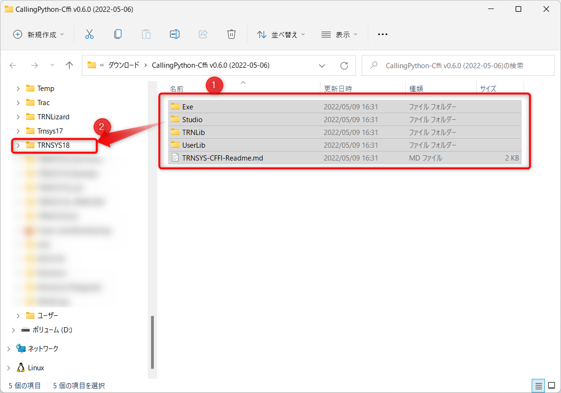
Task: Click the Copy icon in toolbar
Action: pyautogui.click(x=118, y=34)
